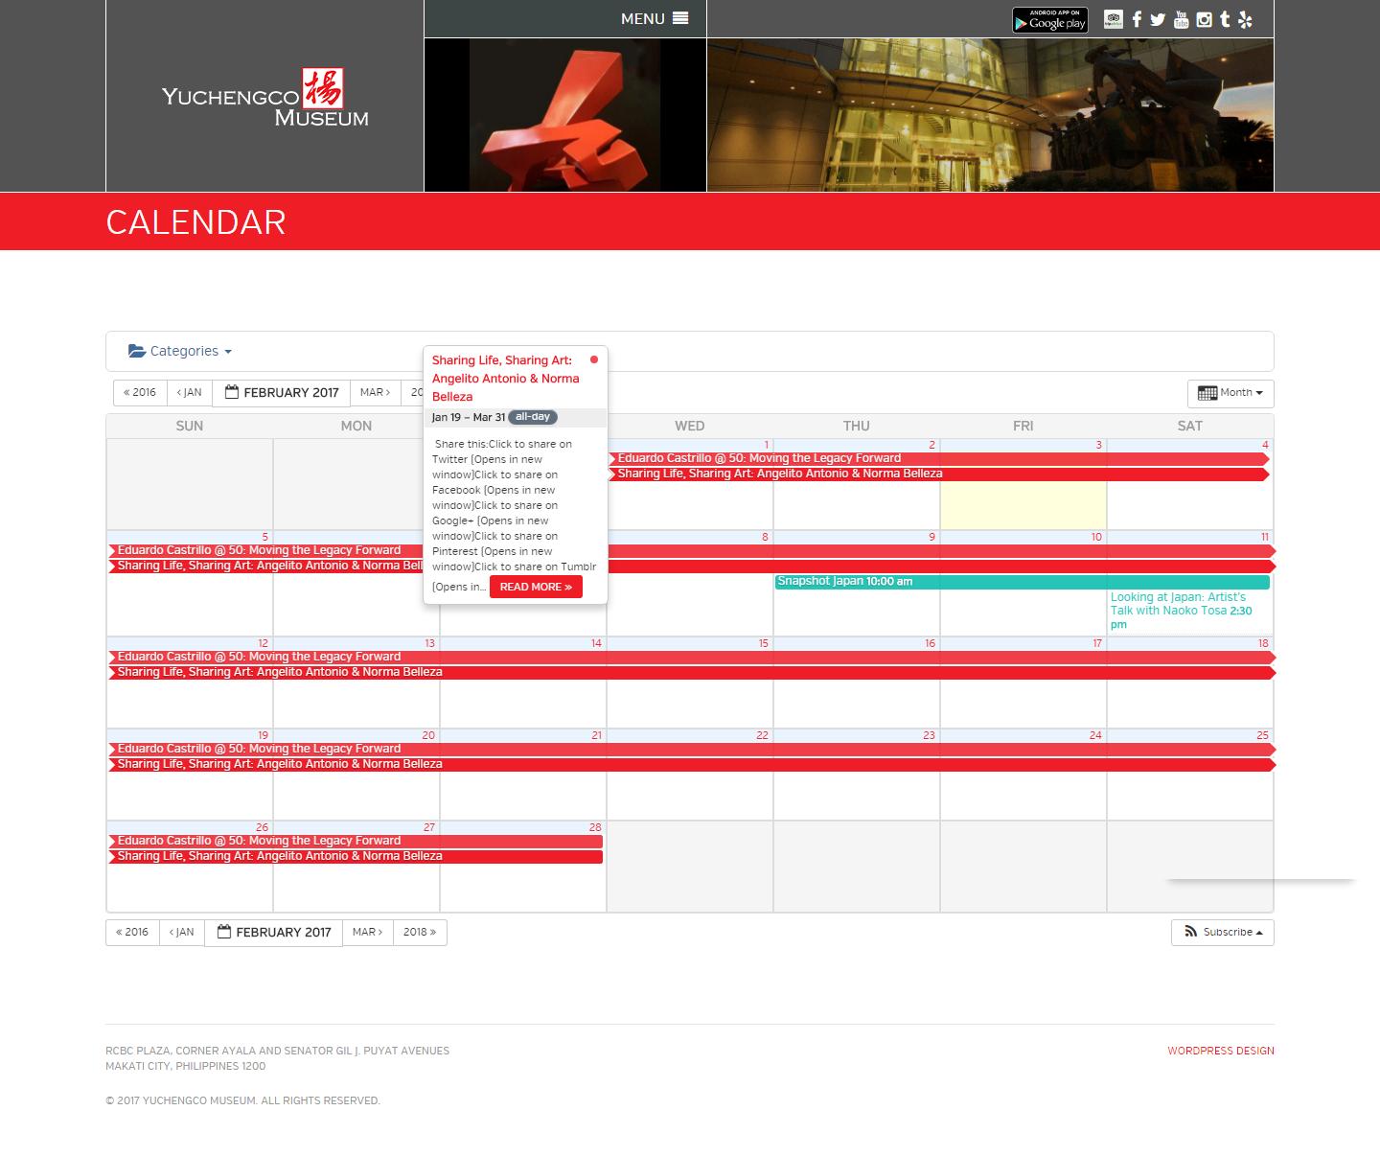
Task: Select day 25 in the calendar
Action: pyautogui.click(x=1262, y=735)
